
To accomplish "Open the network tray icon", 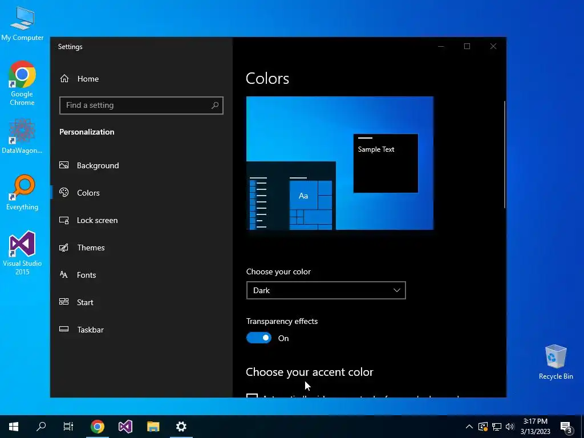I will point(497,427).
